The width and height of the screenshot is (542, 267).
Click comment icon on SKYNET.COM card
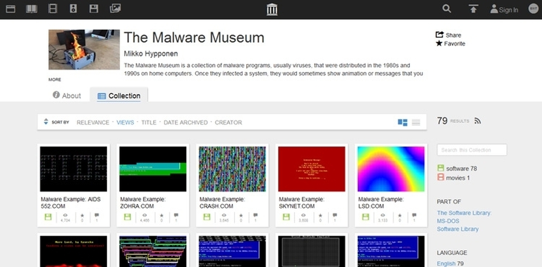point(335,215)
